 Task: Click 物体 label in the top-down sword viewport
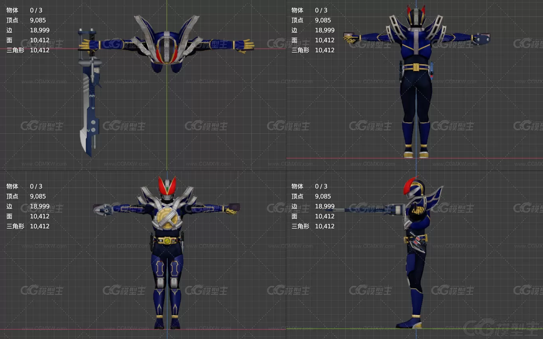coord(12,10)
